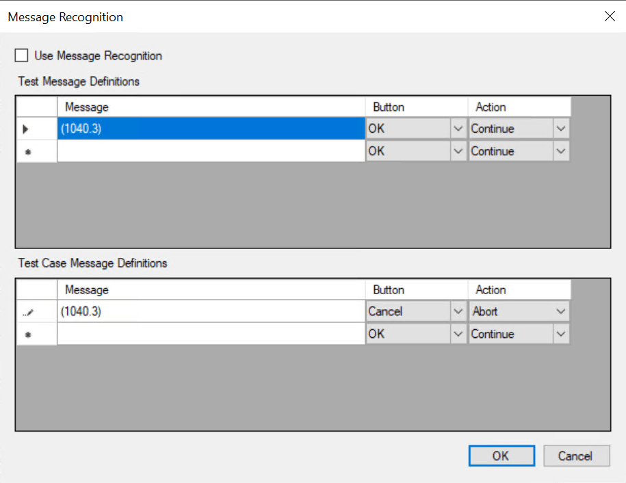Close the Message Recognition dialog

(610, 16)
